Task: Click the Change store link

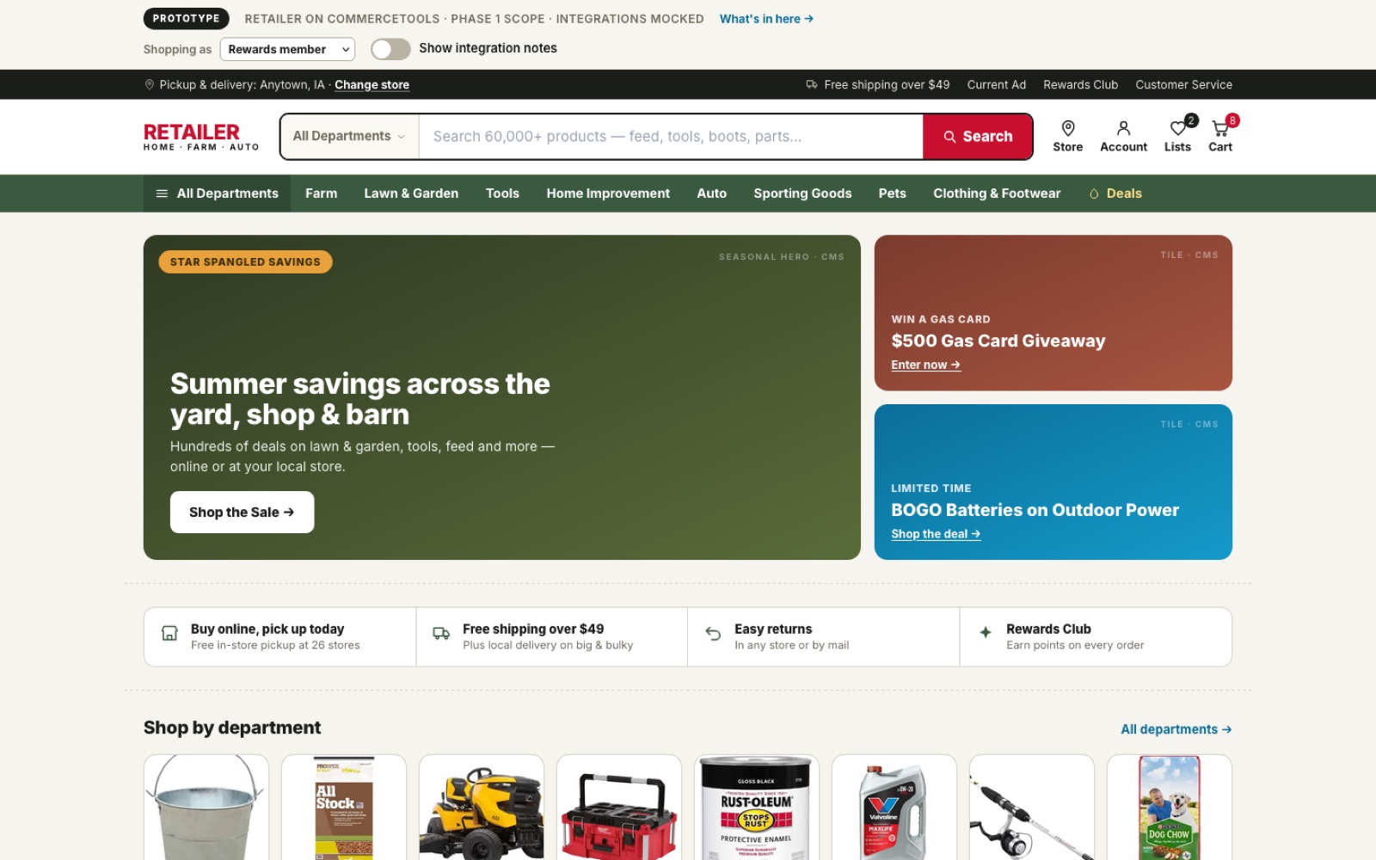Action: coord(372,84)
